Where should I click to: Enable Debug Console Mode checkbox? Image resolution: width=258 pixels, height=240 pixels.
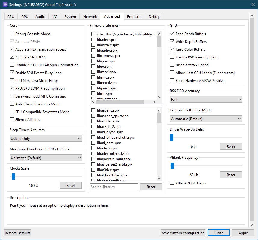pos(12,34)
